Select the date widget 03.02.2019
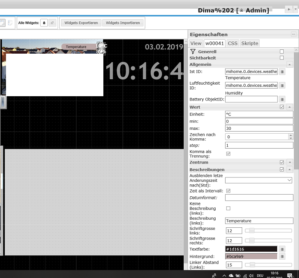Screen dimensions: 299x278 [x=164, y=47]
